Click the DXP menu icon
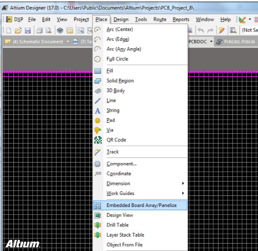The image size is (258, 251). point(9,19)
